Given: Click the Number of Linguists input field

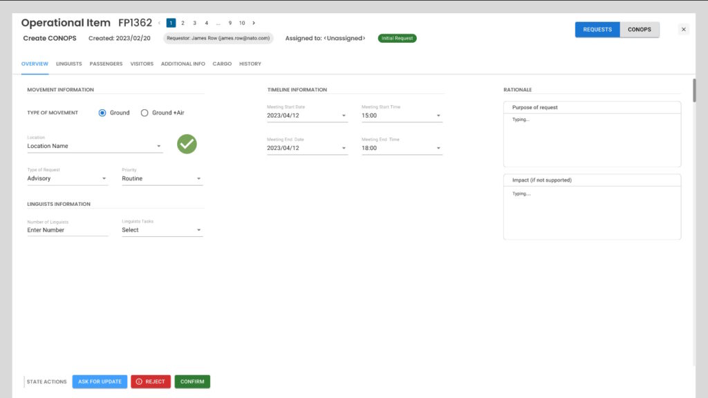Looking at the screenshot, I should click(x=68, y=230).
